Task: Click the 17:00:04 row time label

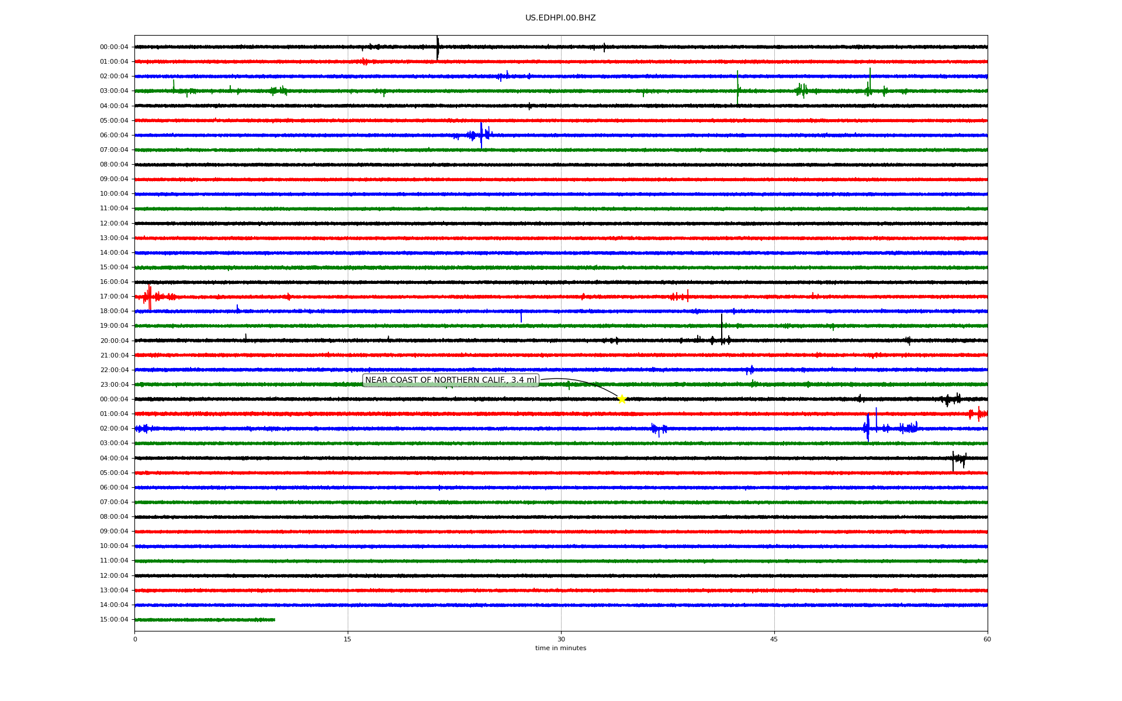Action: click(x=114, y=297)
